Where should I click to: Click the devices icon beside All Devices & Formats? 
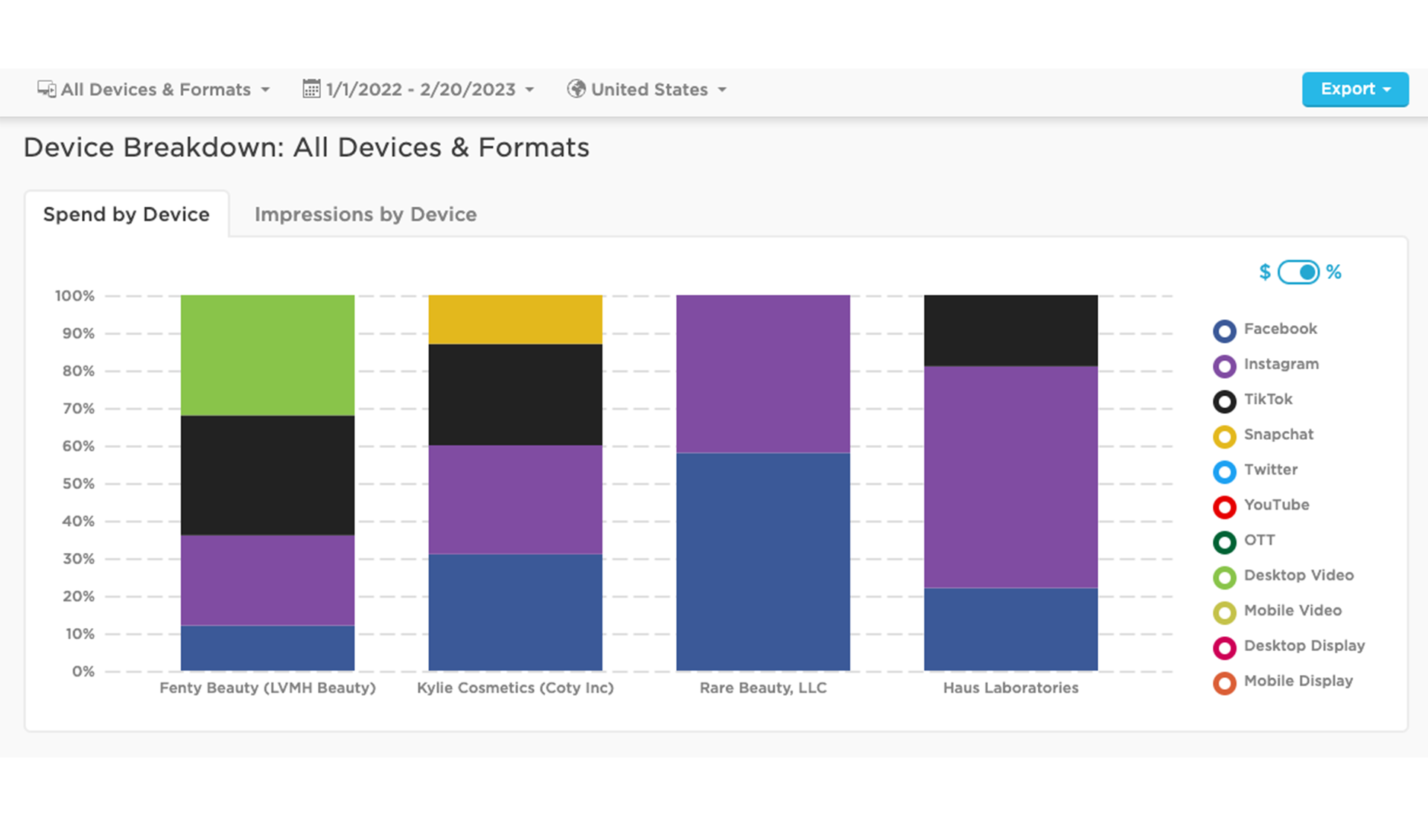[x=46, y=89]
